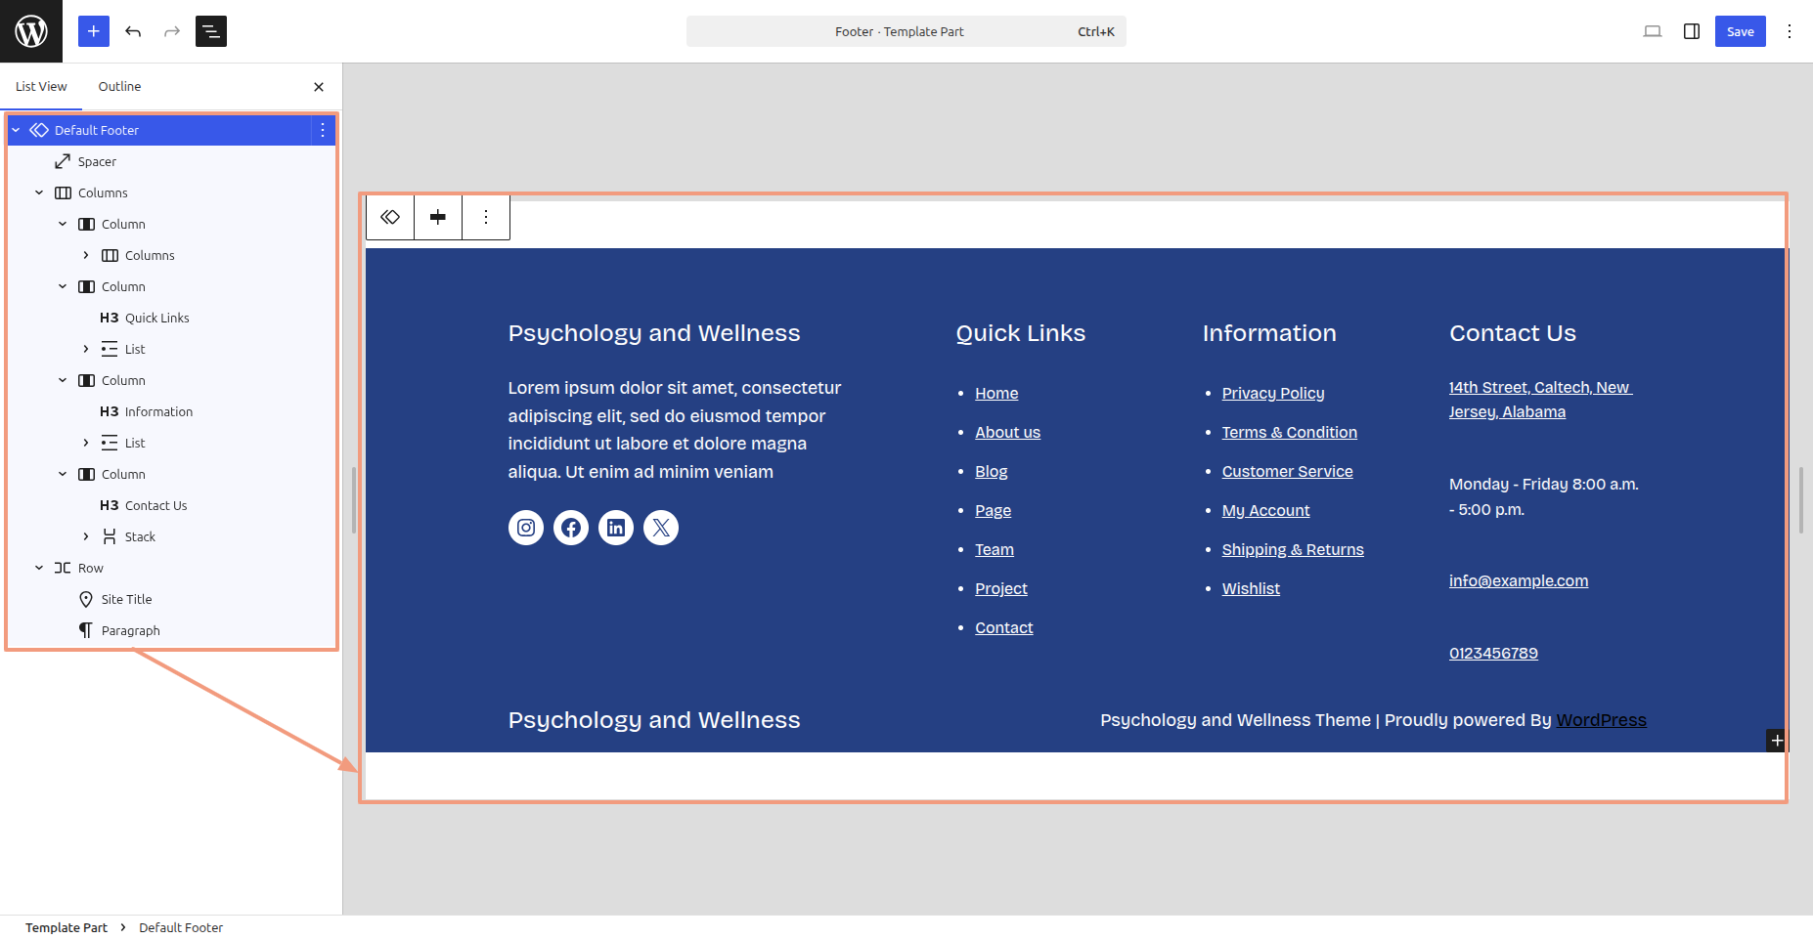The height and width of the screenshot is (939, 1813).
Task: Click the Wishlist link
Action: pos(1251,588)
